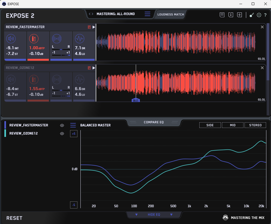The height and width of the screenshot is (224, 271).
Task: Open help question mark icon
Action: [x=265, y=15]
